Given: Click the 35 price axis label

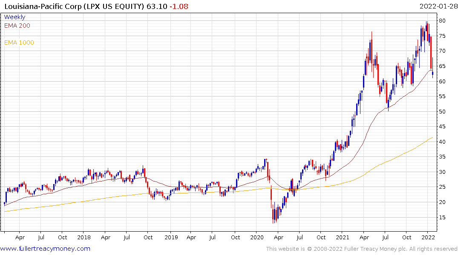Looking at the screenshot, I should point(442,157).
